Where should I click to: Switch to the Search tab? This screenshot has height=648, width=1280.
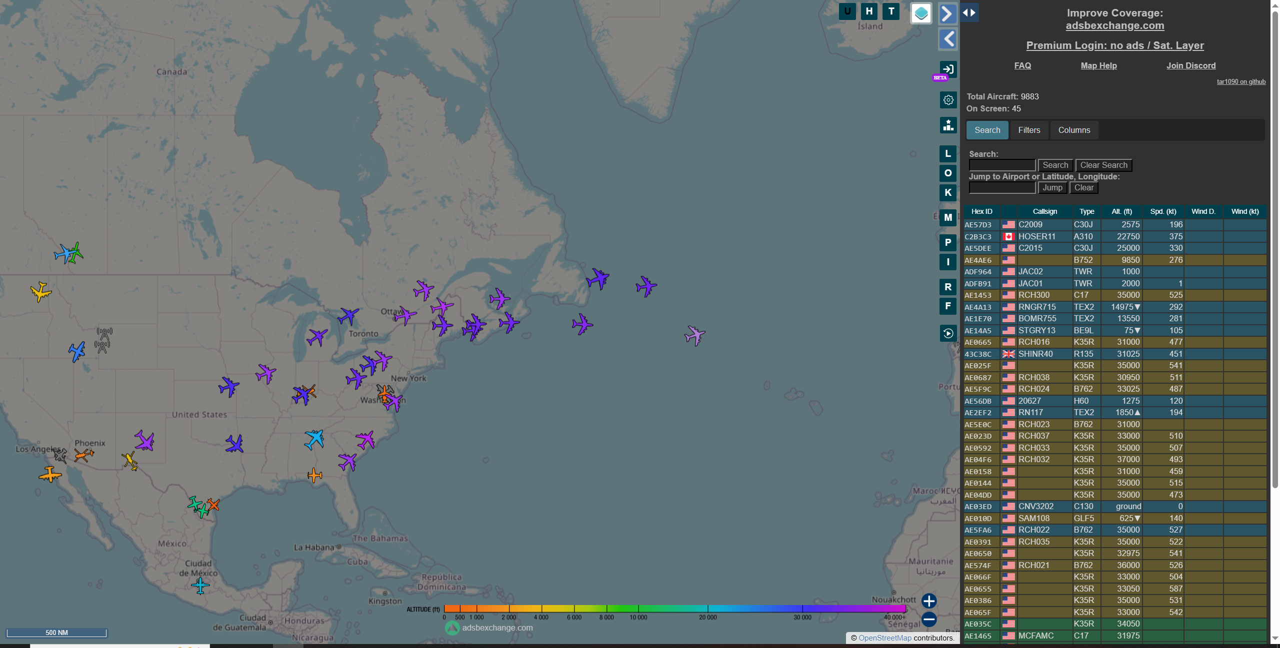(x=987, y=130)
